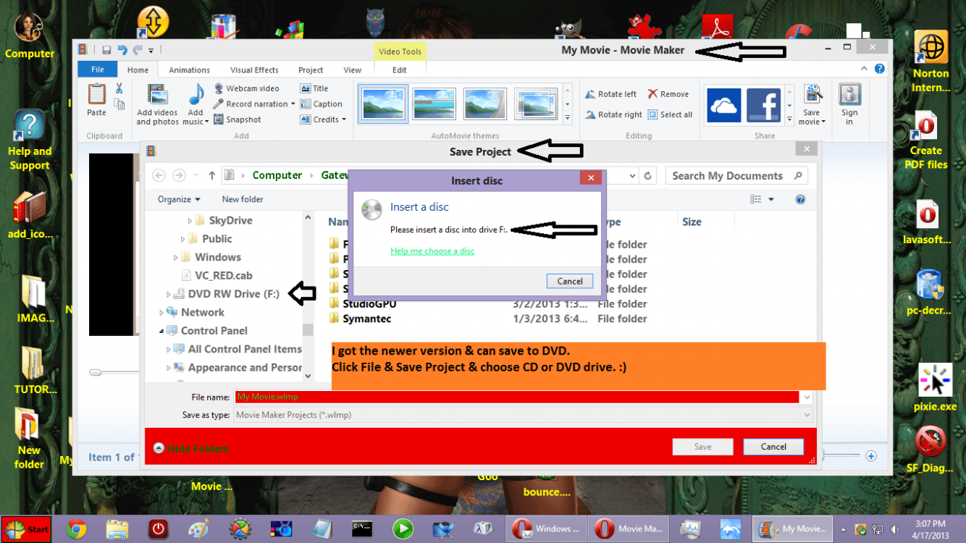
Task: Click the Remove button with red X
Action: [x=668, y=94]
